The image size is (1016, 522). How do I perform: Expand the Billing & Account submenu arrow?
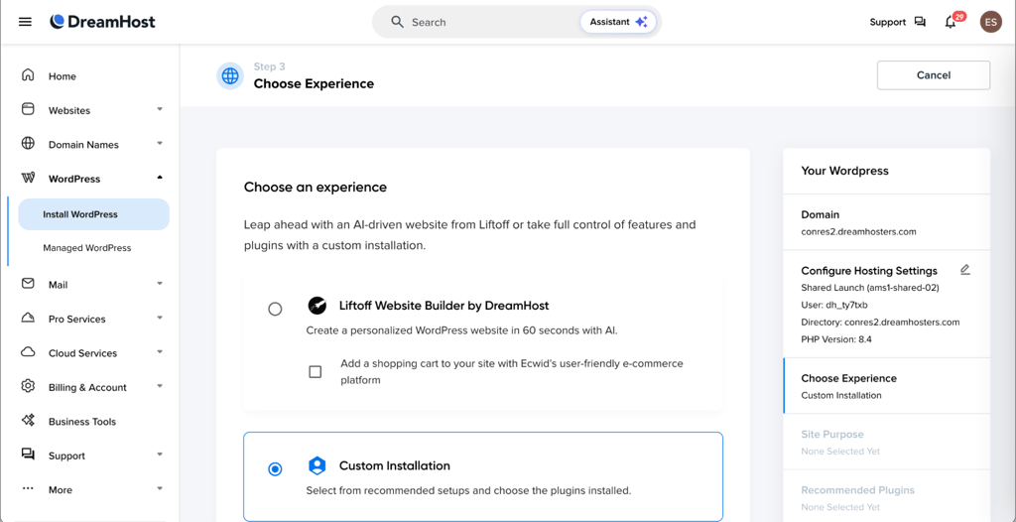160,386
